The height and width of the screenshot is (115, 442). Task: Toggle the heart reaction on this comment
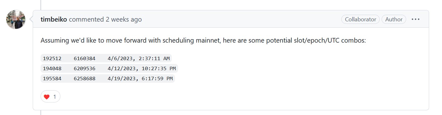pyautogui.click(x=50, y=97)
